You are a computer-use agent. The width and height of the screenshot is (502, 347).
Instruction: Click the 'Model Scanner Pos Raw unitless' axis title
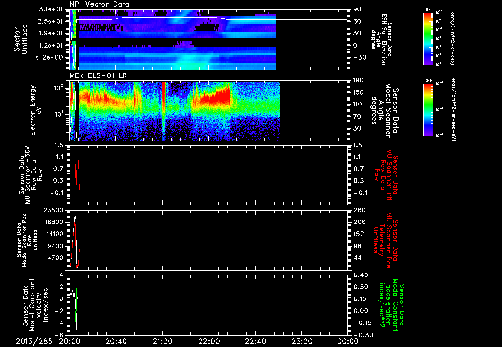pyautogui.click(x=26, y=240)
